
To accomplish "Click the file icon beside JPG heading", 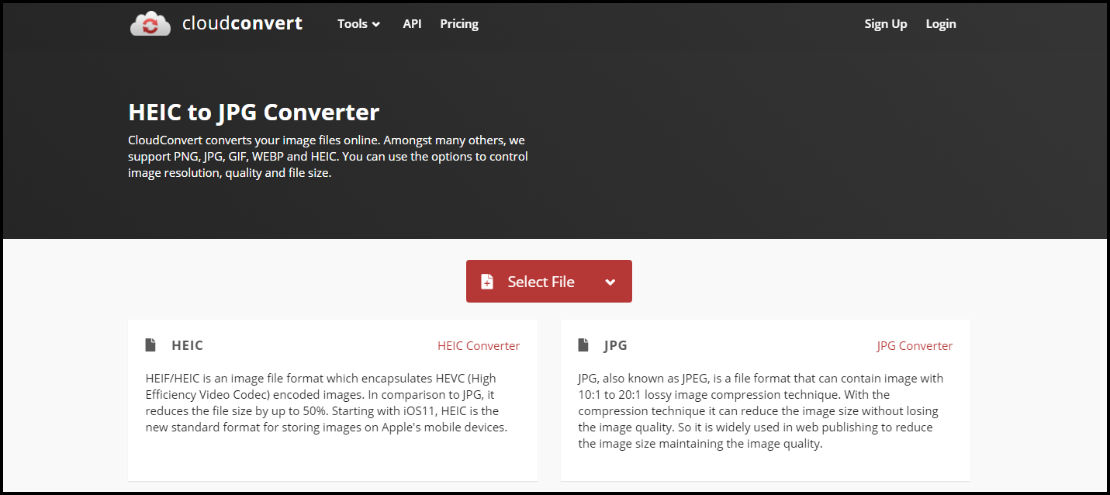I will [583, 345].
